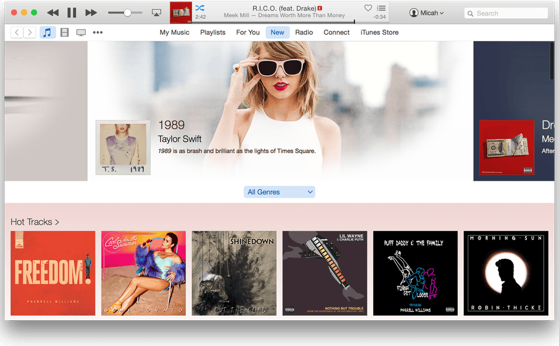
Task: Click the Search field
Action: click(506, 13)
